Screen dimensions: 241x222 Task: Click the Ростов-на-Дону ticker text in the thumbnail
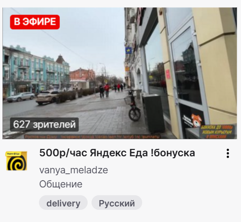coord(41,137)
